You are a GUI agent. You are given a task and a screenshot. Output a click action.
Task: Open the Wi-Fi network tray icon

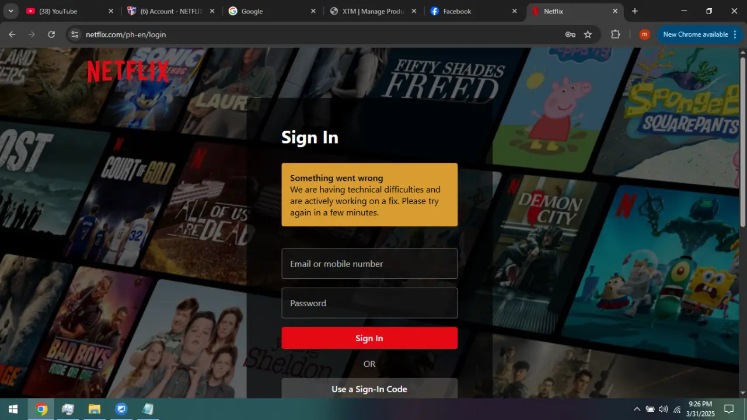click(x=677, y=409)
